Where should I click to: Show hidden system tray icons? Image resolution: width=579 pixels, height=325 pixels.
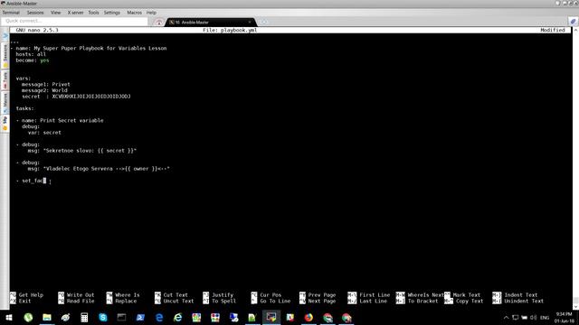point(506,318)
